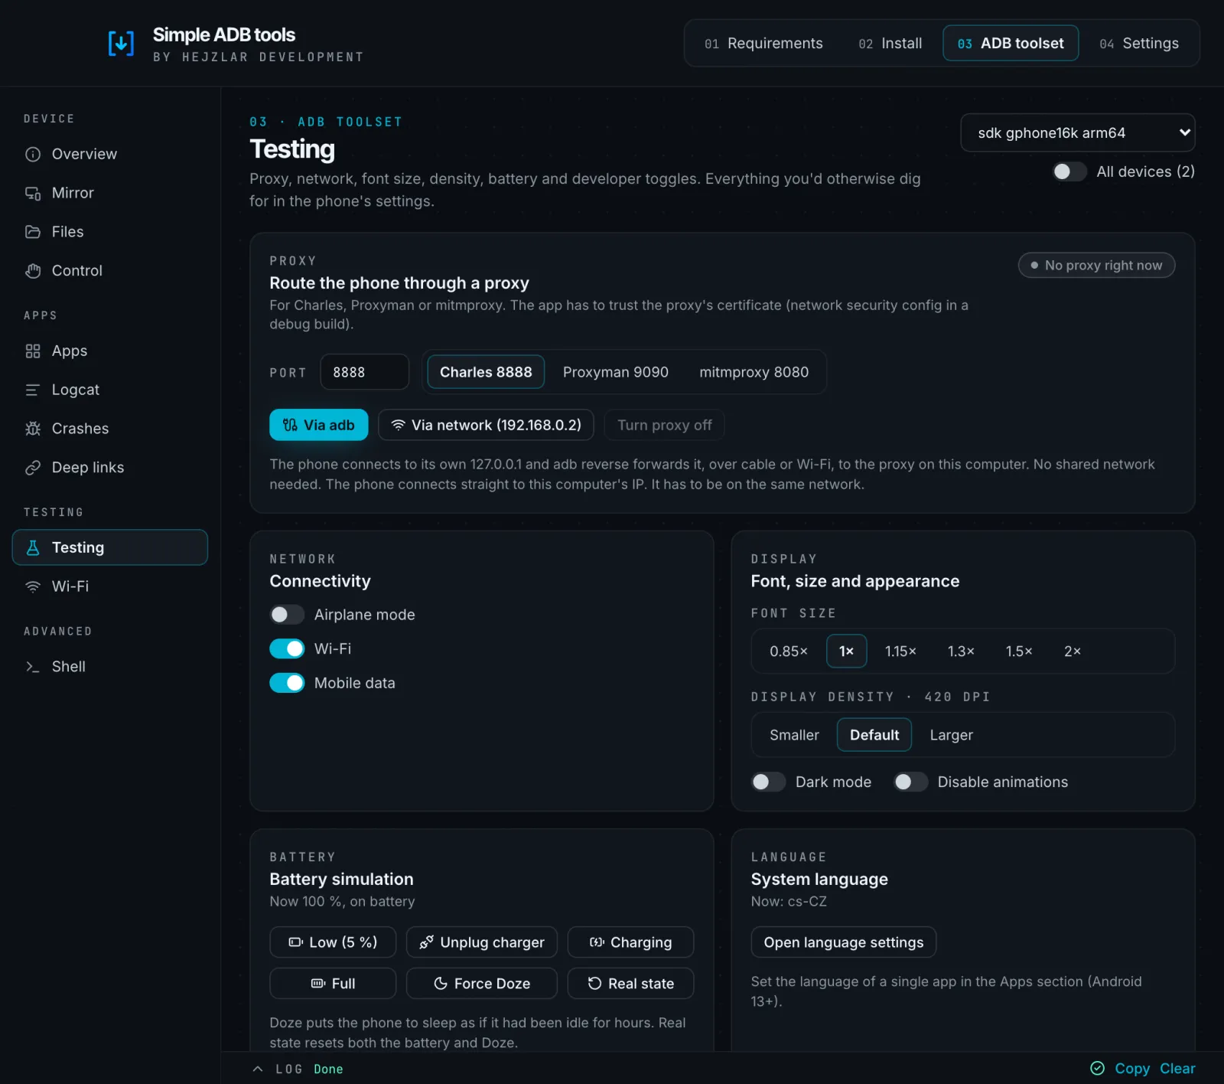Viewport: 1224px width, 1084px height.
Task: Open Shell via its prompt icon
Action: [33, 667]
